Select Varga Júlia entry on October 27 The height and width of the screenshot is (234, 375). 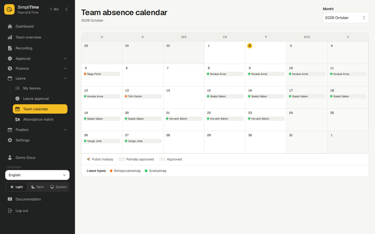pos(143,141)
